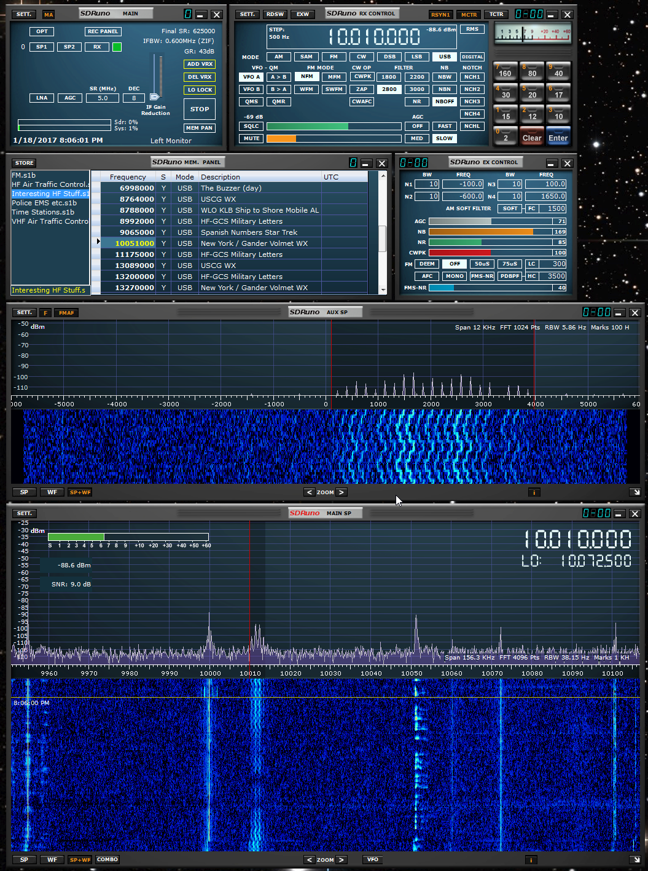The width and height of the screenshot is (648, 871).
Task: Click the keypad Enter button
Action: coord(558,136)
